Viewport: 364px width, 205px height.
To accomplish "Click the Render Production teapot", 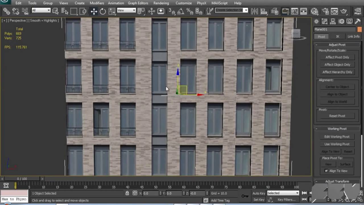I will tap(344, 11).
